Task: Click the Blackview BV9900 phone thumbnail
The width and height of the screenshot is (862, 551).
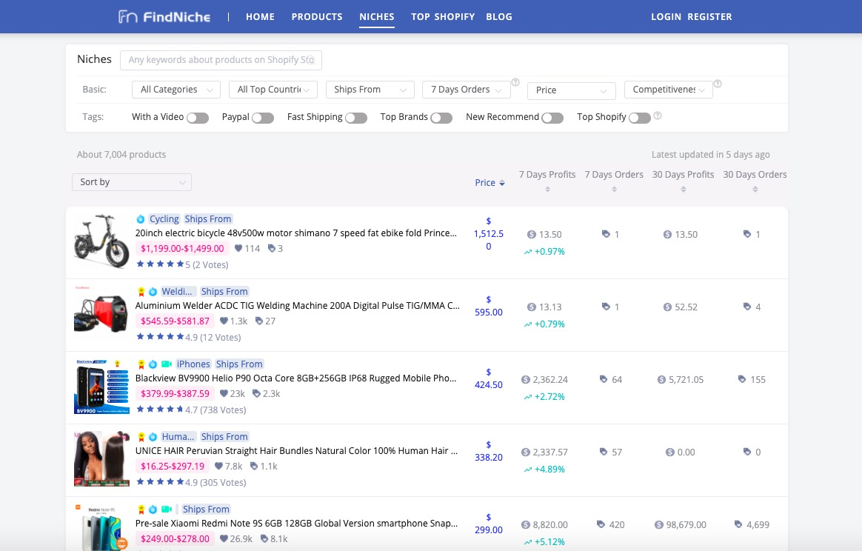Action: (101, 386)
